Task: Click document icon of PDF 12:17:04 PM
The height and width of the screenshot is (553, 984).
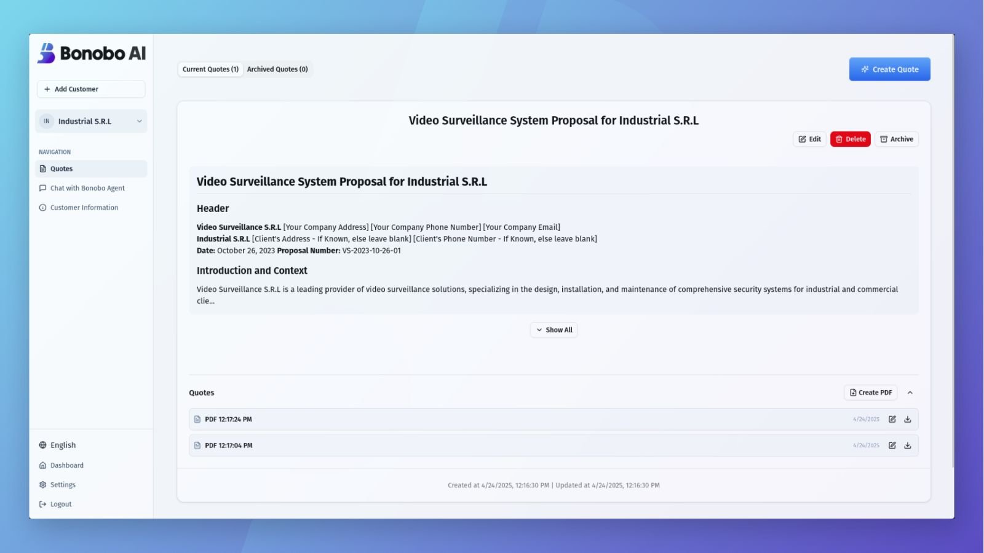Action: click(197, 445)
